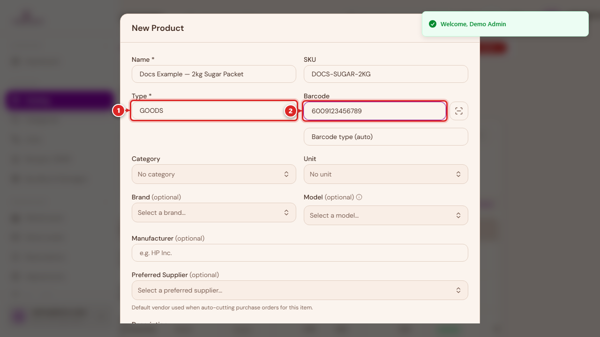Viewport: 600px width, 337px height.
Task: Click the 'Default vendor used' helper text
Action: tap(222, 308)
